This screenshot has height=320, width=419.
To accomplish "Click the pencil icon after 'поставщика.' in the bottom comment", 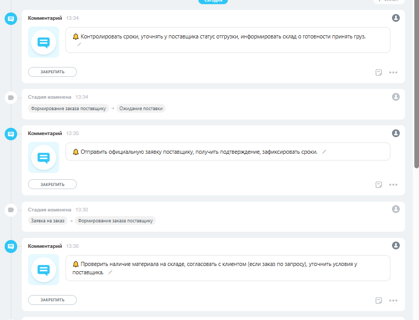I will point(110,272).
